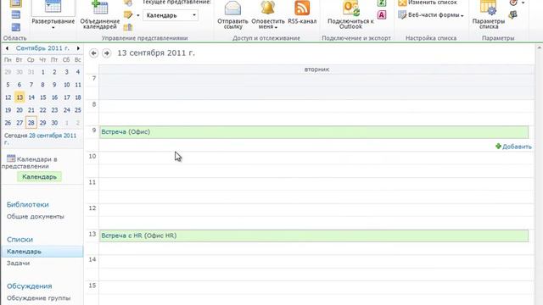Screen dimensions: 543x305
Task: Select the green Календарь overlay label
Action: click(x=39, y=177)
